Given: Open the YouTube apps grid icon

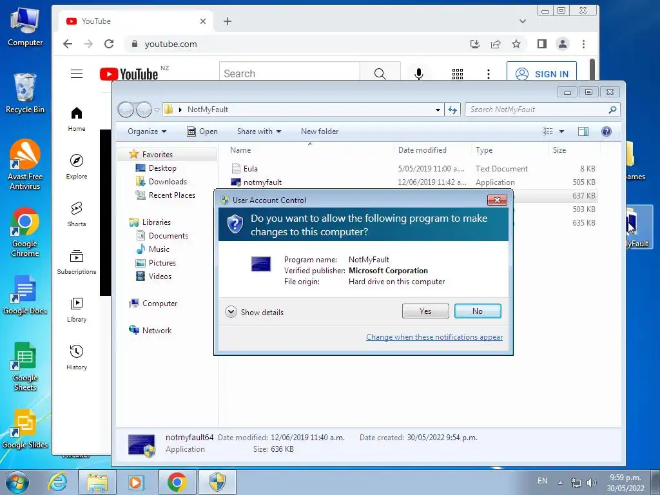Looking at the screenshot, I should (x=458, y=74).
